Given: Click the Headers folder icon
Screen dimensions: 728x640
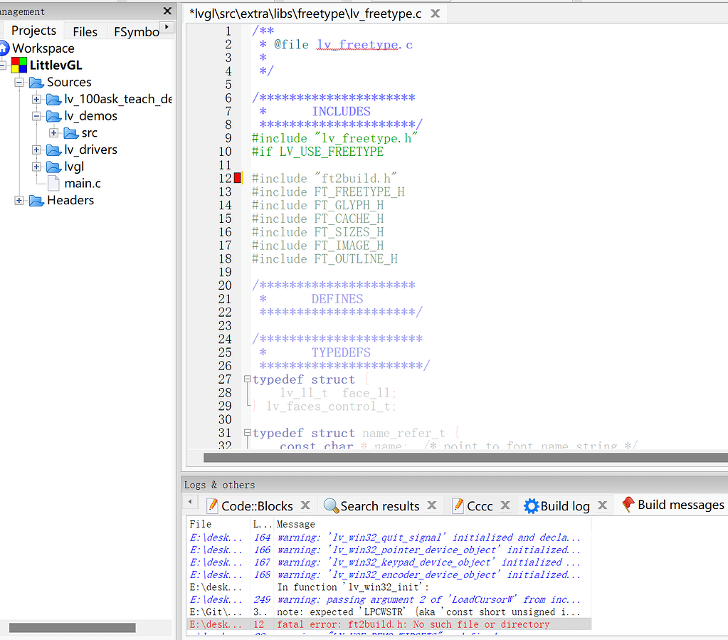Looking at the screenshot, I should [x=36, y=201].
